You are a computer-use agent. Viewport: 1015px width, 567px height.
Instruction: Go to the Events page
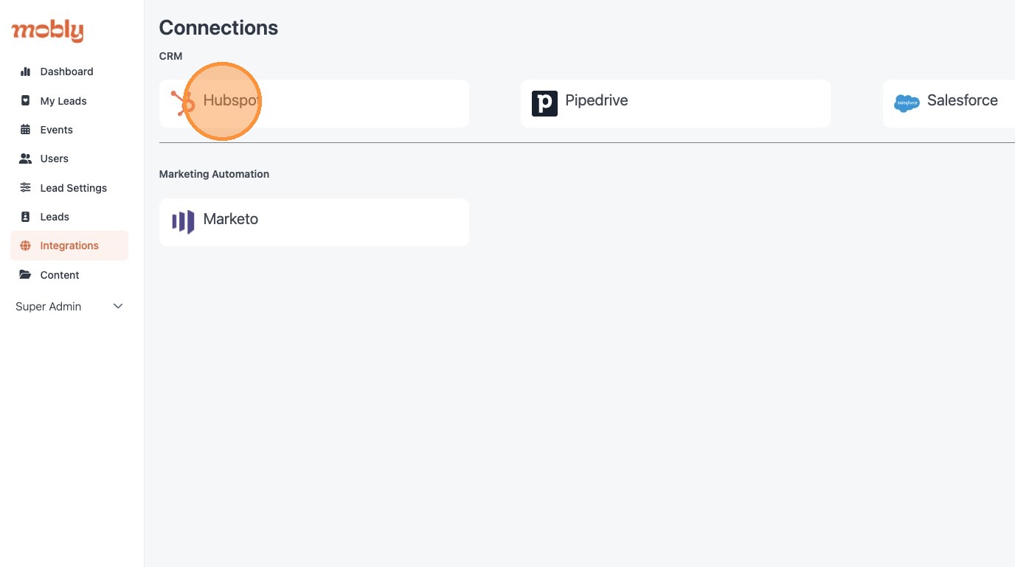[x=69, y=130]
